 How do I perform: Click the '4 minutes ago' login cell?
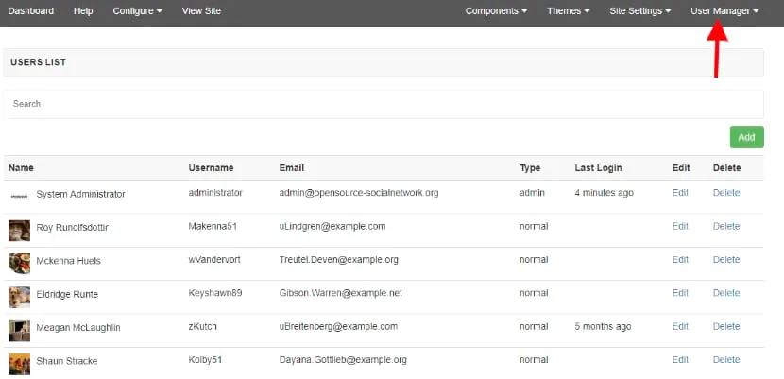pos(604,193)
